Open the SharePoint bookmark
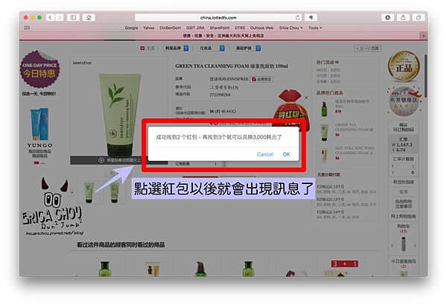Image resolution: width=447 pixels, height=304 pixels. click(220, 28)
